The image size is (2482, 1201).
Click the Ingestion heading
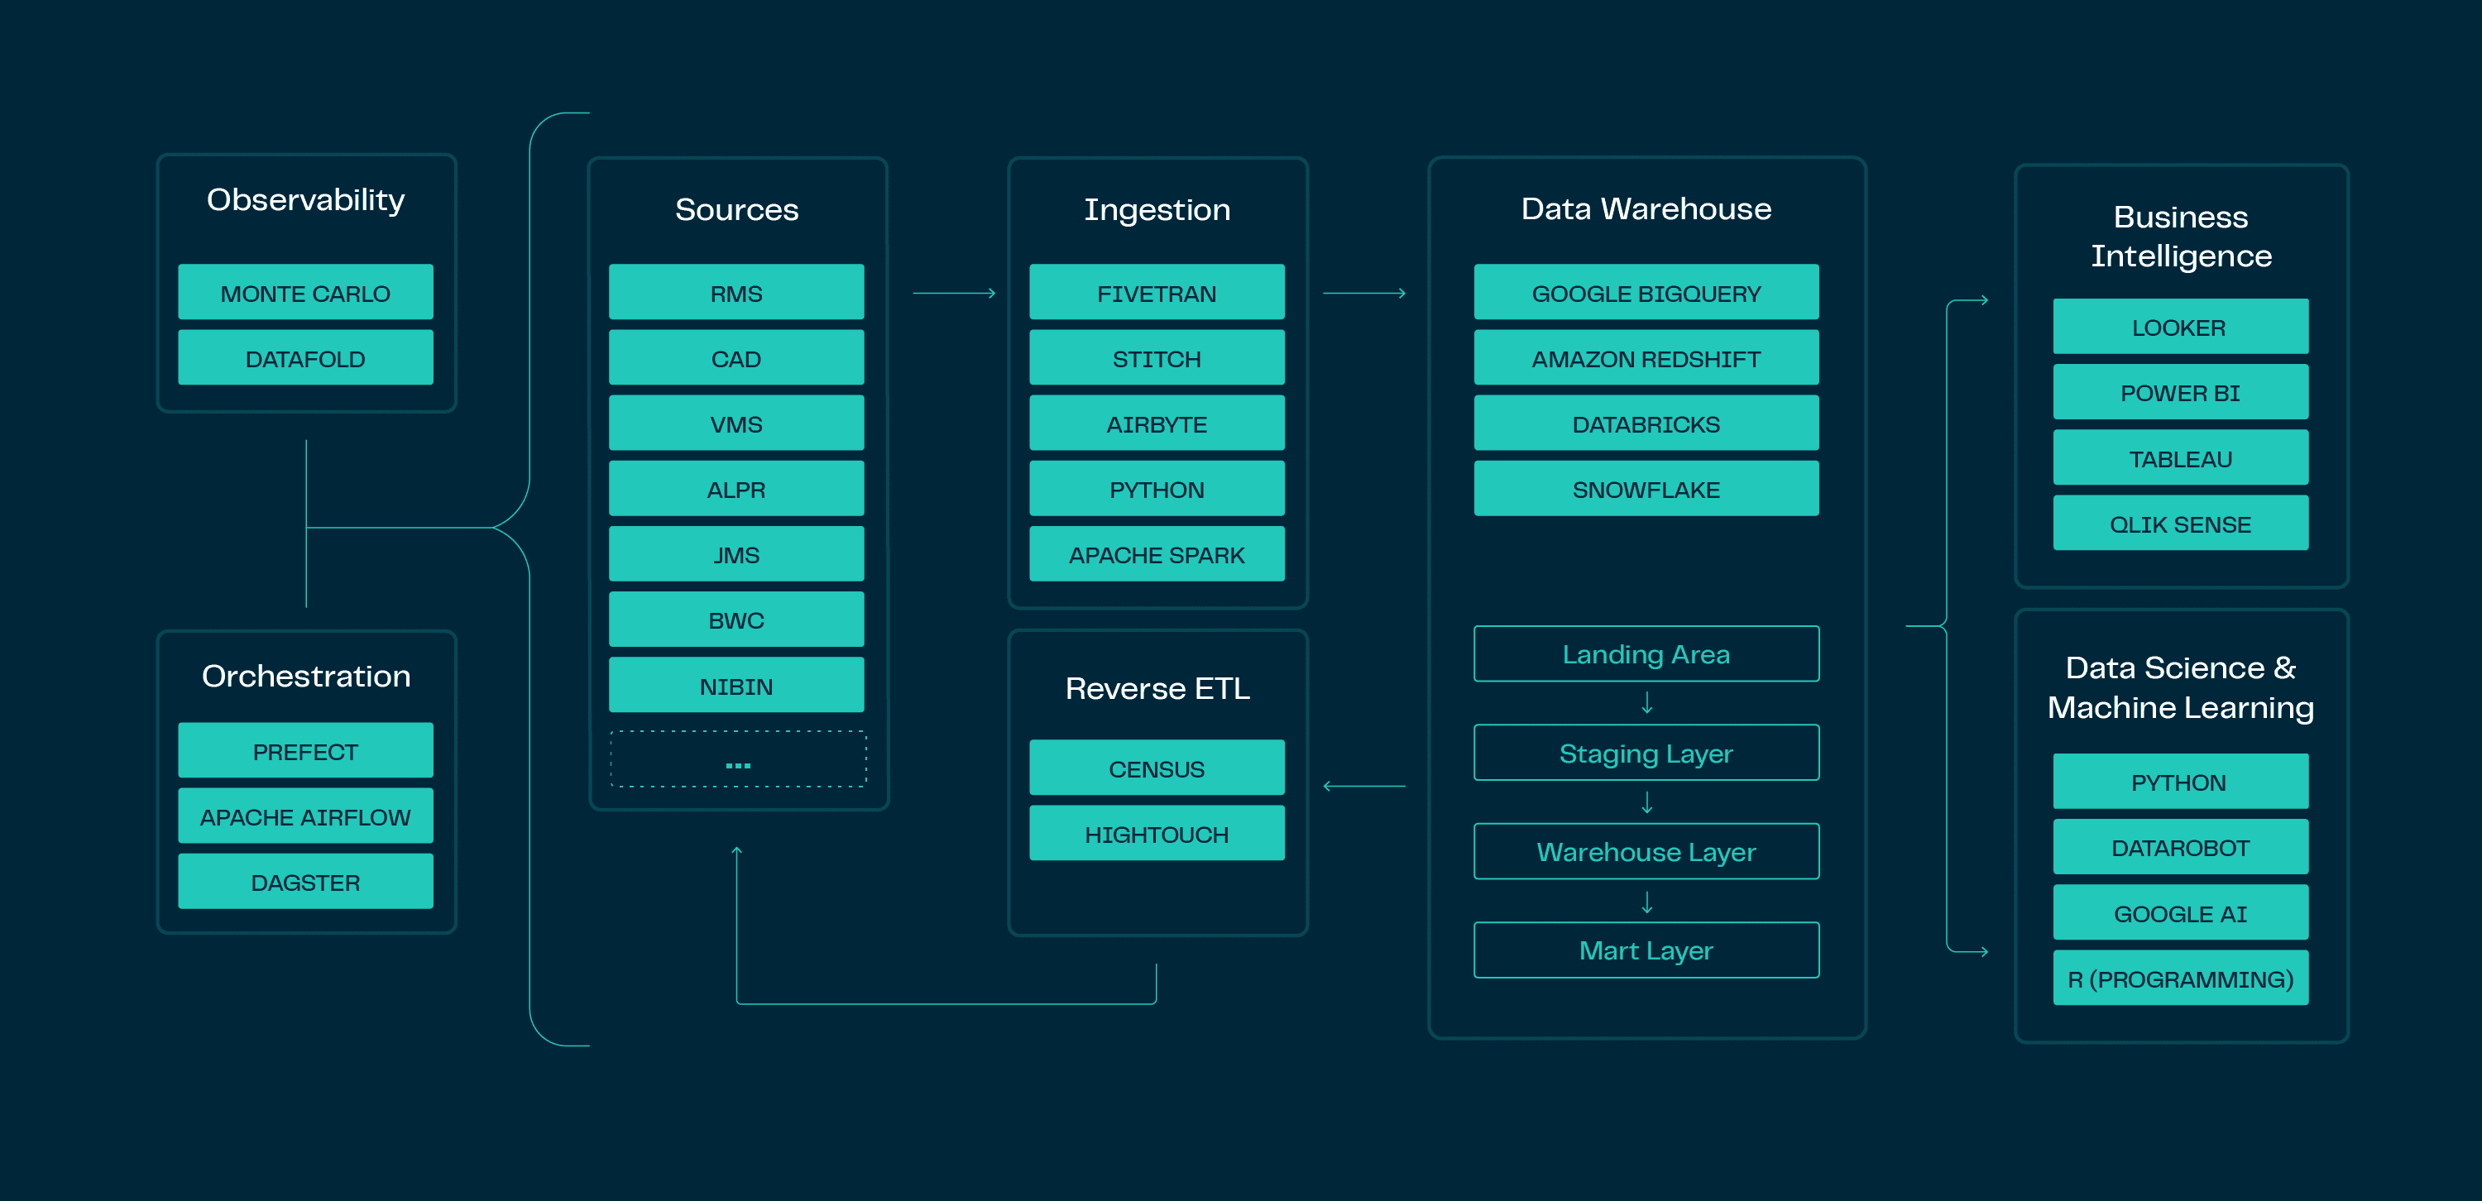1157,210
